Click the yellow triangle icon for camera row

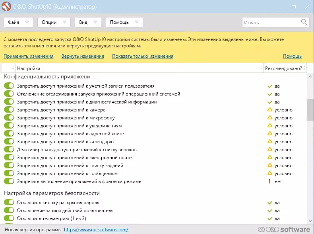click(270, 110)
